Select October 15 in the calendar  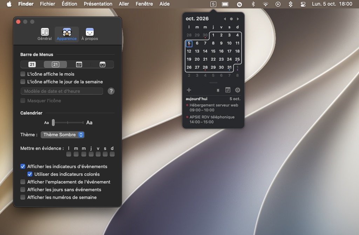coord(213,51)
